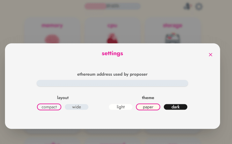Screen dimensions: 232x144
Task: Apply the dark theme
Action: [175, 107]
